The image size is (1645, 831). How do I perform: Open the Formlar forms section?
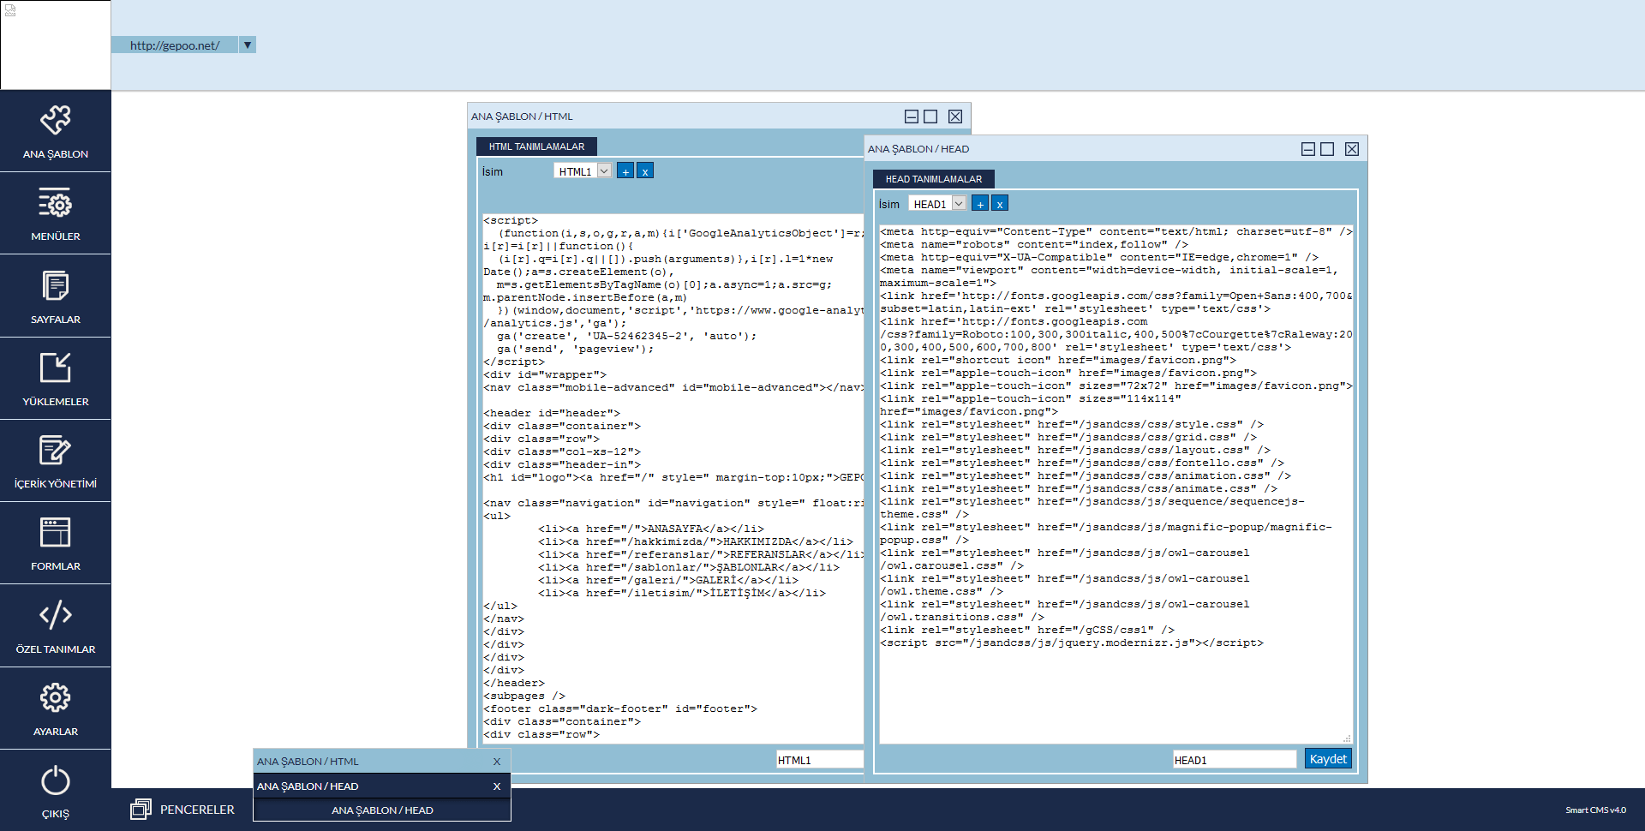pyautogui.click(x=56, y=543)
